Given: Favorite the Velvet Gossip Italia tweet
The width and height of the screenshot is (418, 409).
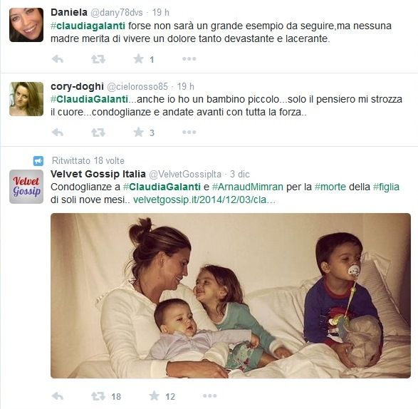Looking at the screenshot, I should click(154, 396).
